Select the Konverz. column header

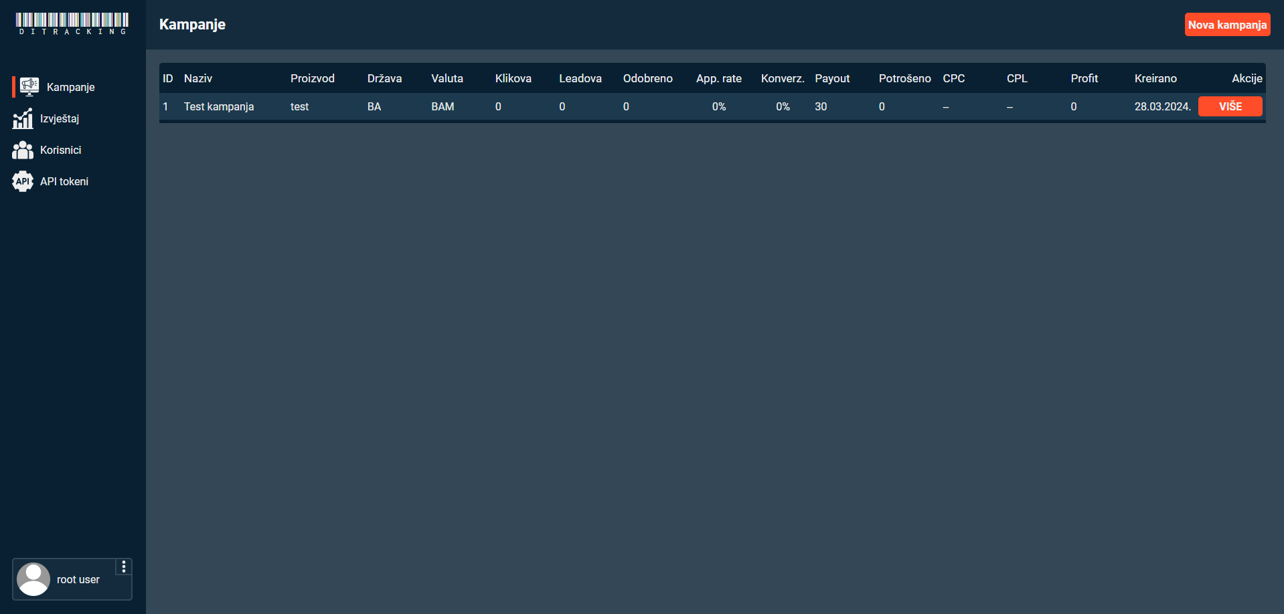783,78
